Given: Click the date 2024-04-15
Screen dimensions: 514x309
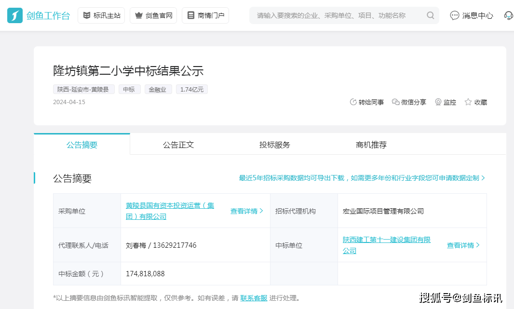Looking at the screenshot, I should tap(69, 102).
